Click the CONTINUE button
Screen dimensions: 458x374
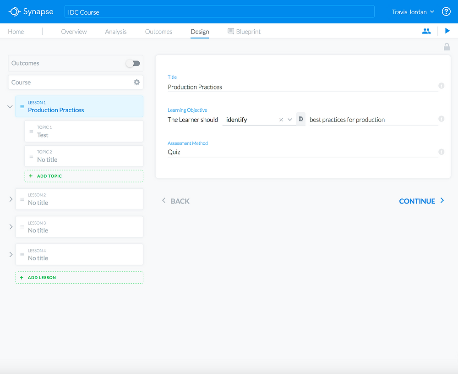click(x=422, y=201)
